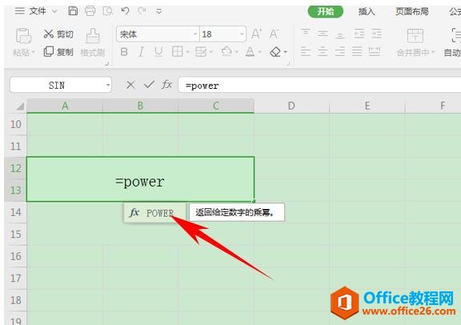Click the merged cell containing =power
Image resolution: width=461 pixels, height=325 pixels.
pos(140,179)
